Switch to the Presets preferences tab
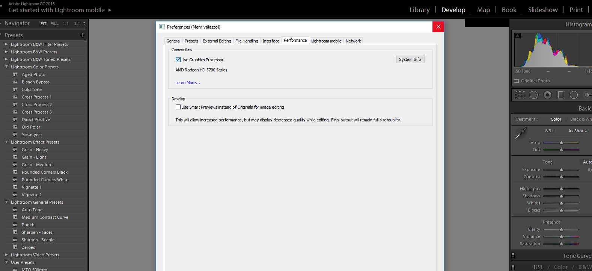Viewport: 592px width, 271px height. tap(191, 41)
